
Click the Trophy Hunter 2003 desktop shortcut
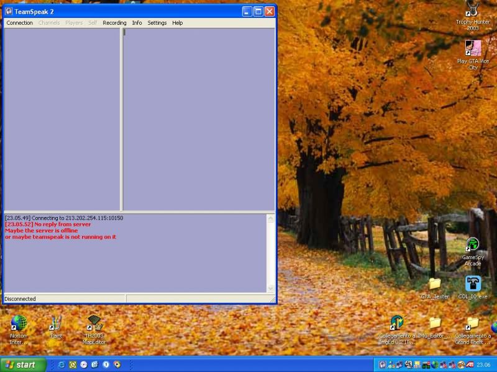[473, 16]
